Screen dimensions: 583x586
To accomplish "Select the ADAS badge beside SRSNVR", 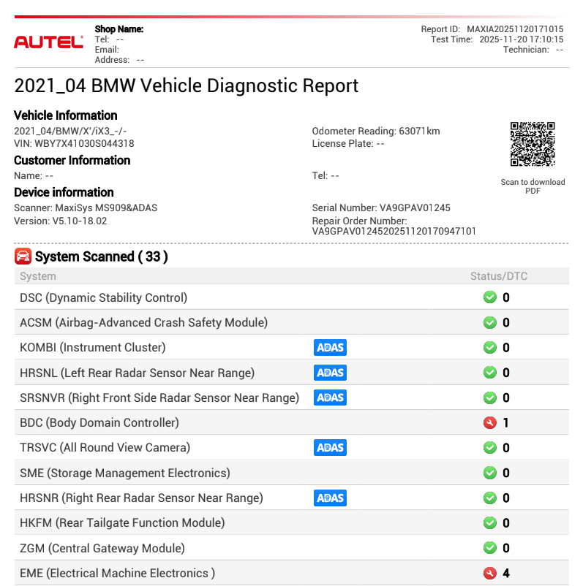I will [330, 397].
